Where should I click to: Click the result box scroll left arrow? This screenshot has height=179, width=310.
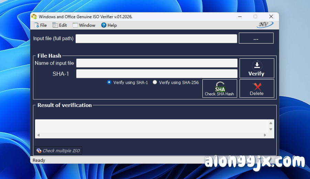pyautogui.click(x=38, y=135)
